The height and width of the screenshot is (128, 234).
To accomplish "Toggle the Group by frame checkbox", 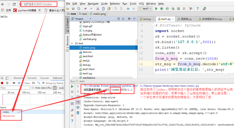I will point(43,83).
